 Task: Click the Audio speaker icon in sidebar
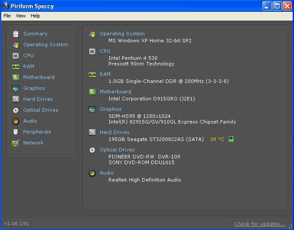(x=16, y=121)
